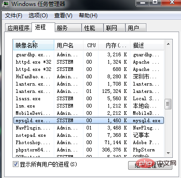Sort by 描述 column header
The height and width of the screenshot is (178, 181).
147,45
